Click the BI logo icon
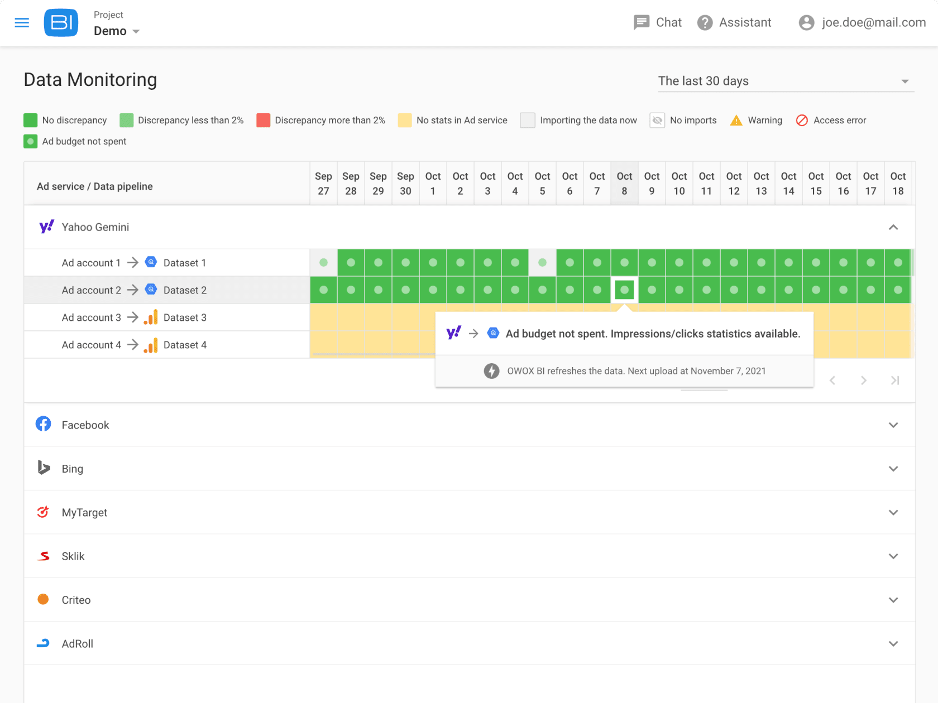 tap(61, 23)
